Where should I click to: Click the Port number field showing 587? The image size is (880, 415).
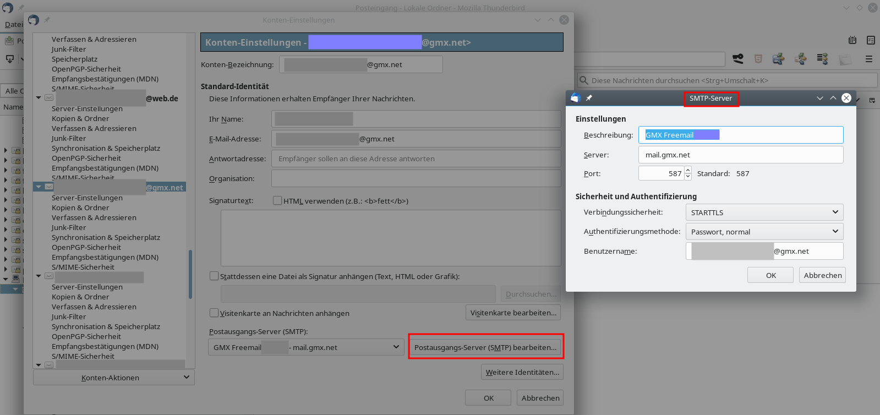(661, 173)
